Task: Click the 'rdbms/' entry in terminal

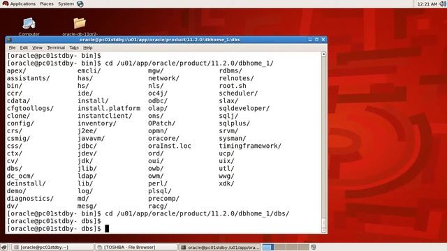Action: coord(230,71)
